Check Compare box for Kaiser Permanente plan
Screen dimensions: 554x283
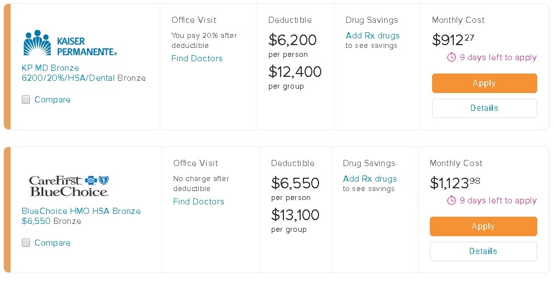pyautogui.click(x=26, y=100)
